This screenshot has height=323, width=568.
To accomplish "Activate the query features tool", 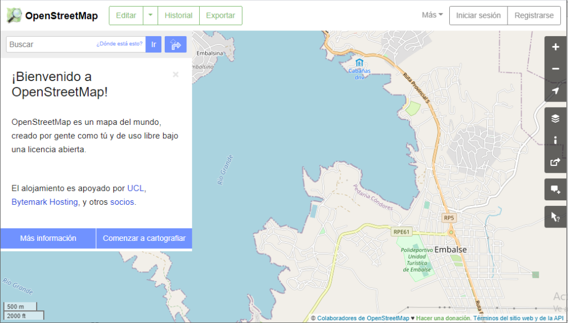I will [x=555, y=217].
